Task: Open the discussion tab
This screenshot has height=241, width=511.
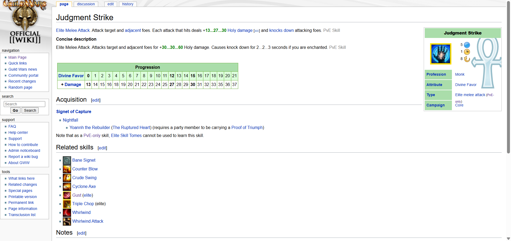Action: pyautogui.click(x=86, y=4)
